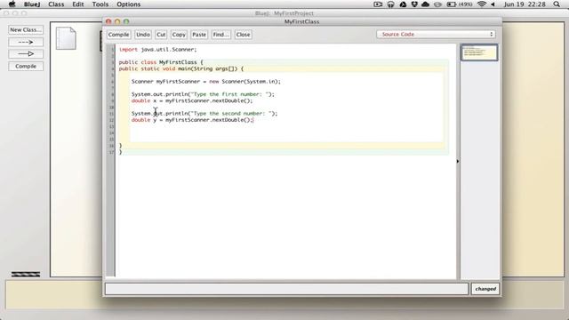Click the public class MyFirstClass line

pos(161,62)
